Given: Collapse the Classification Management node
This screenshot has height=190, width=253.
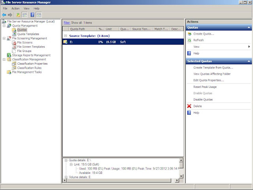Looking at the screenshot, I should click(x=4, y=60).
